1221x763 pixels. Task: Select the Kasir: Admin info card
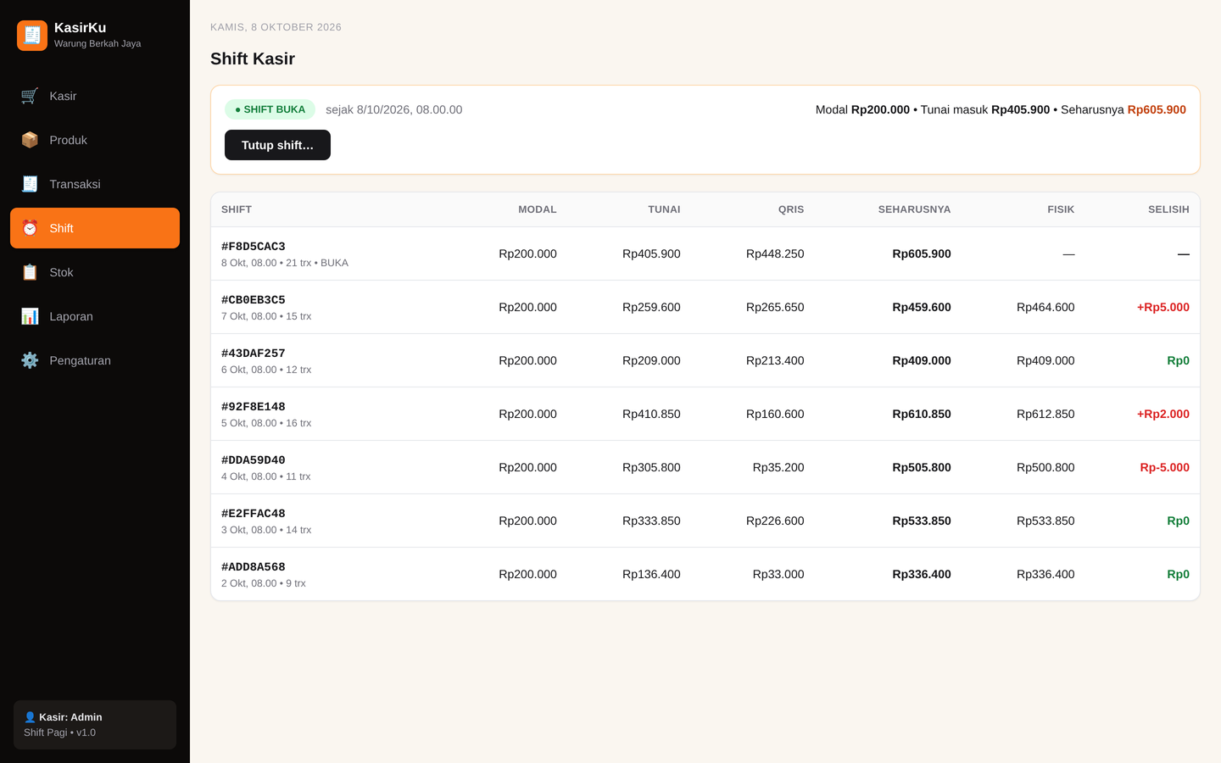pyautogui.click(x=95, y=725)
